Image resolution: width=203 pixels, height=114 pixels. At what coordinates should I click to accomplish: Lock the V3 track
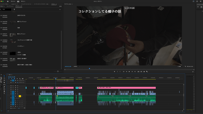coord(11,90)
